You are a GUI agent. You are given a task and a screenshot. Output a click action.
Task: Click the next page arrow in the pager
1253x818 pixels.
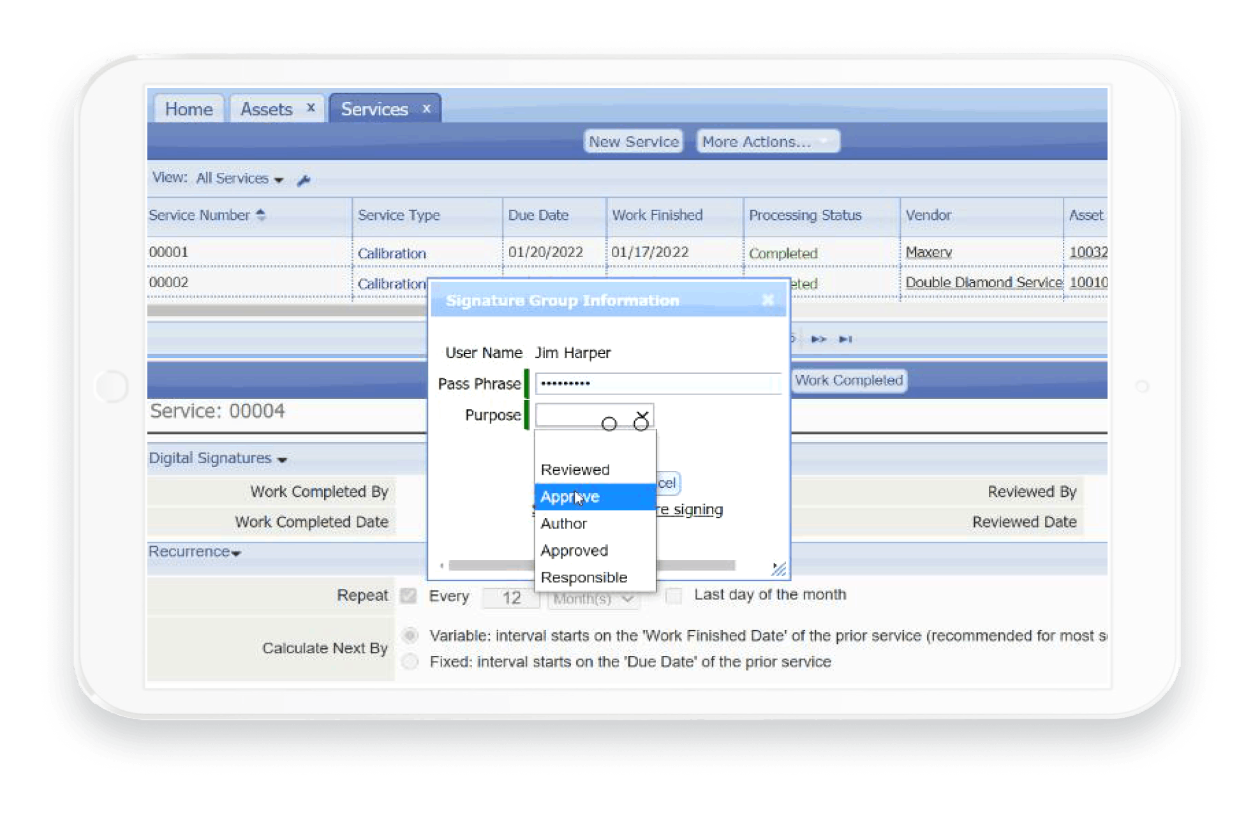(x=818, y=339)
